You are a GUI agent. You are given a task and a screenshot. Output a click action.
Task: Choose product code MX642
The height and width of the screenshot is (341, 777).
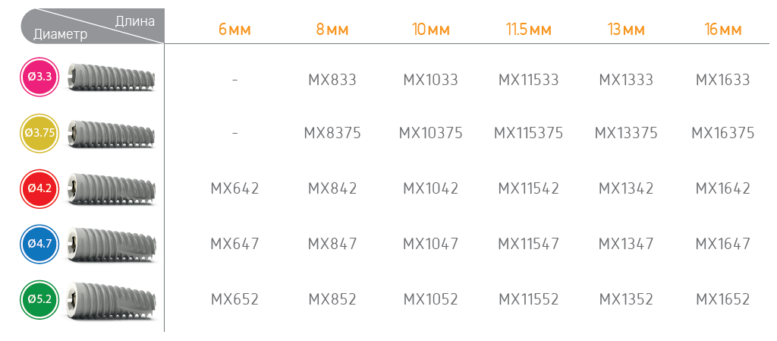click(x=235, y=188)
